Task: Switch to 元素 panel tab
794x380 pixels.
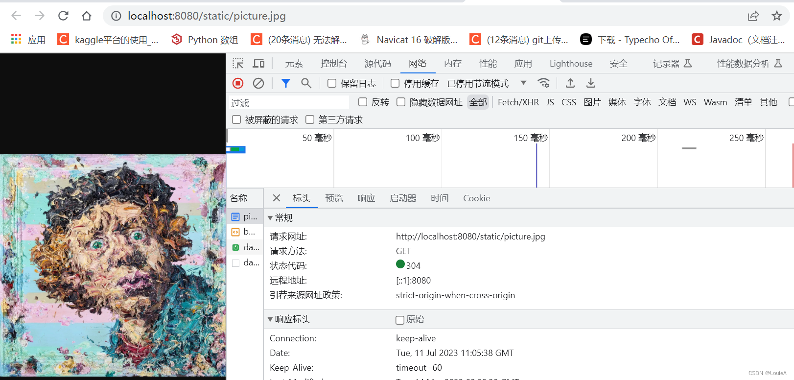Action: pyautogui.click(x=294, y=64)
